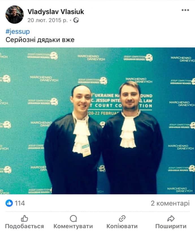Open the post date 20 лют. 2015
Image resolution: width=195 pixels, height=231 pixels.
coord(47,20)
